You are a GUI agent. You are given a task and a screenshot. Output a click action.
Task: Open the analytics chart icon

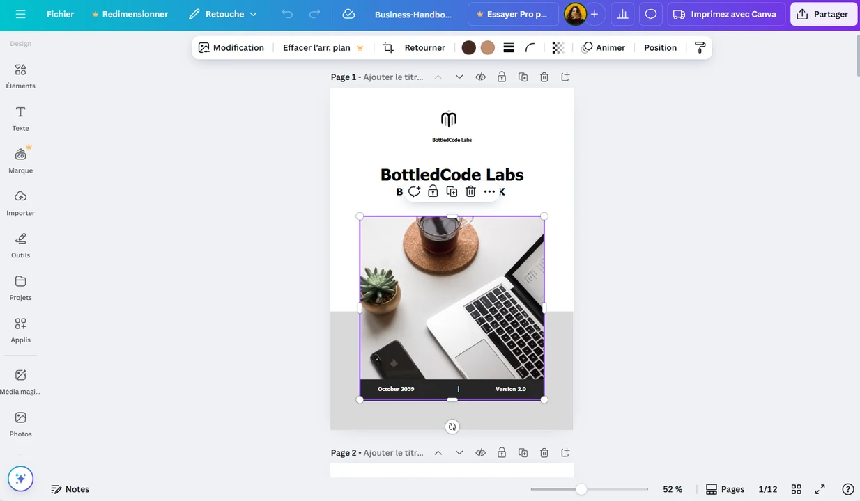(622, 14)
